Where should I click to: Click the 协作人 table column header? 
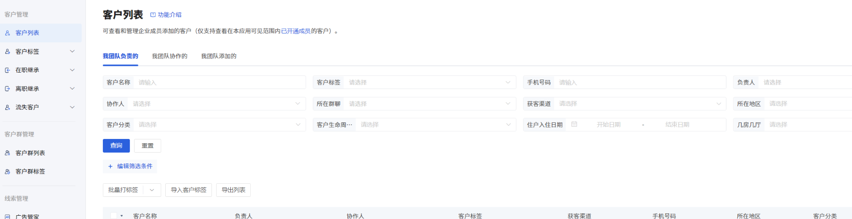(x=355, y=216)
